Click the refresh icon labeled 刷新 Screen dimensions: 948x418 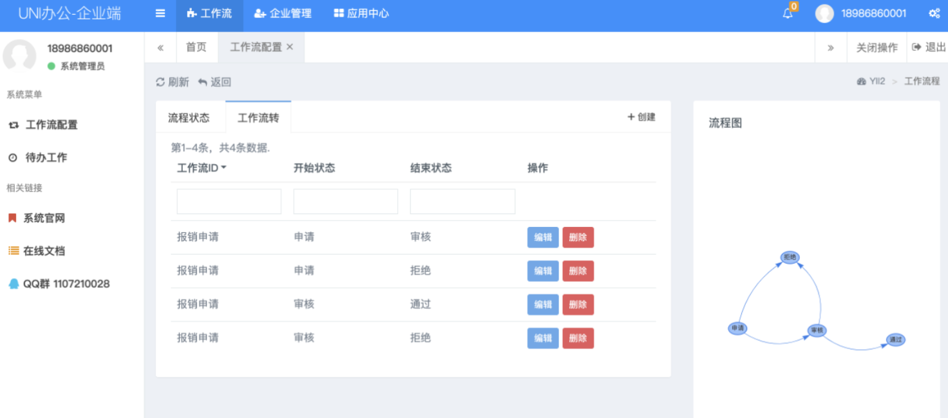click(x=173, y=82)
